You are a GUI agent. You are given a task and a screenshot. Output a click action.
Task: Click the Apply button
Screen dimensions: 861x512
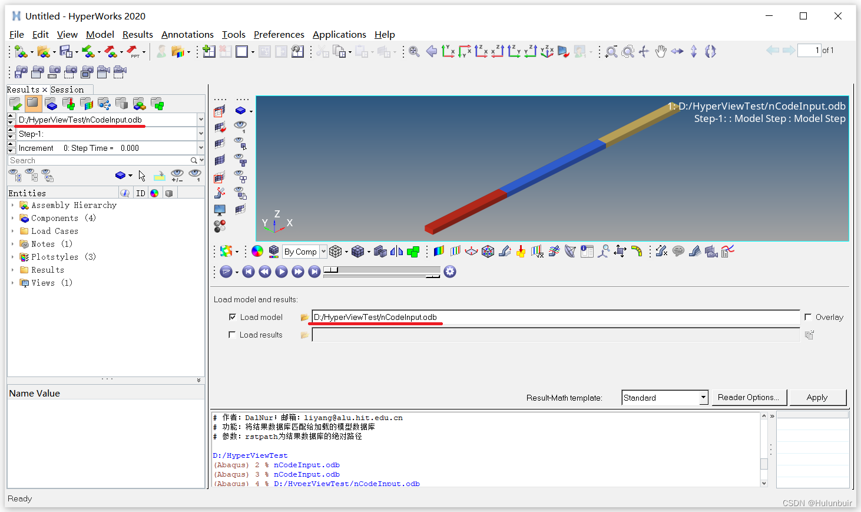point(817,398)
